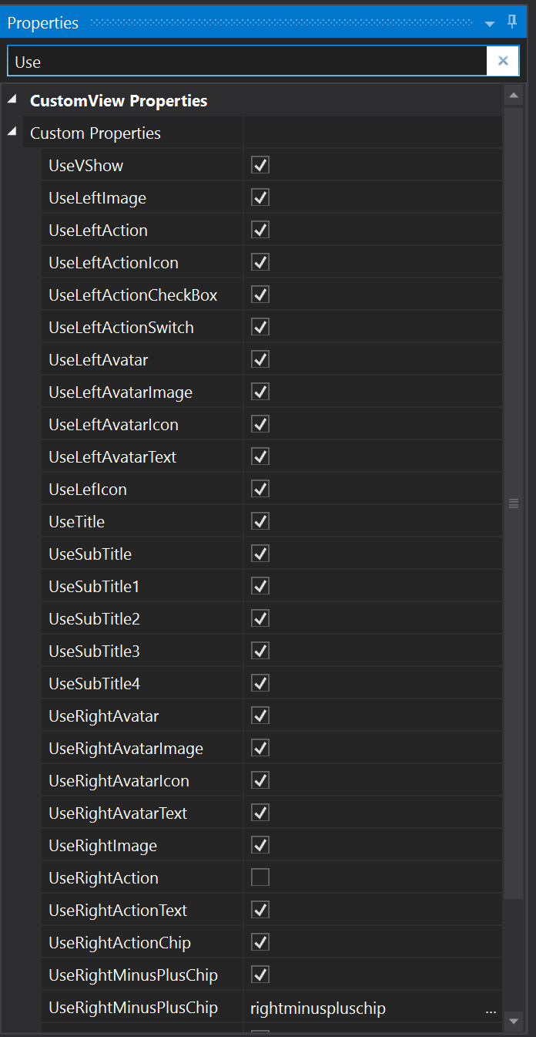Collapse the CustomView Properties section
Image resolution: width=536 pixels, height=1037 pixels.
(12, 100)
